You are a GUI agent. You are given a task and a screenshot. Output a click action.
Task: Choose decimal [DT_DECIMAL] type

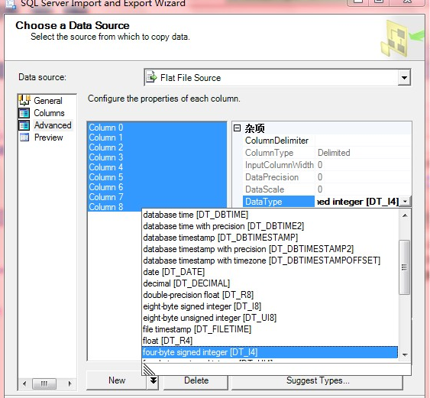click(270, 283)
